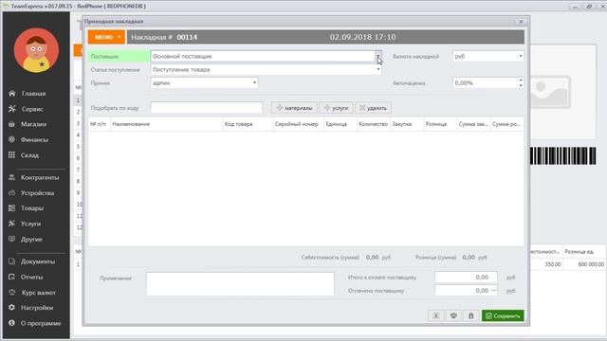Click the Розница column header
607x341 pixels.
point(440,124)
